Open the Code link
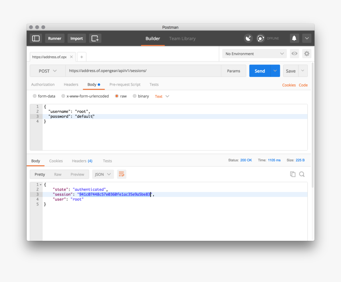 303,85
